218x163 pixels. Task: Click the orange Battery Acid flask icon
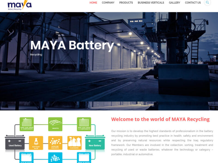pyautogui.click(x=36, y=143)
